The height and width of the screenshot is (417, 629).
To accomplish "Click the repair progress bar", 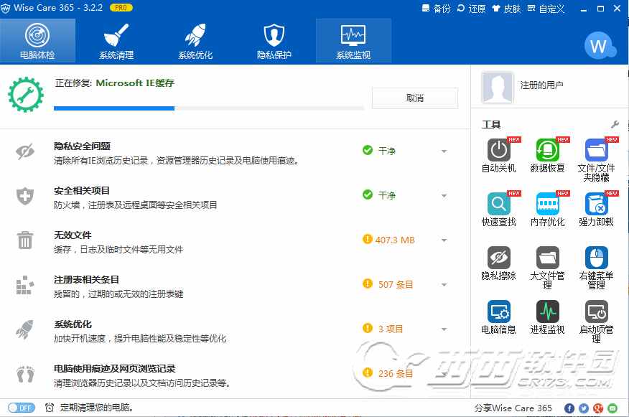I will click(208, 108).
